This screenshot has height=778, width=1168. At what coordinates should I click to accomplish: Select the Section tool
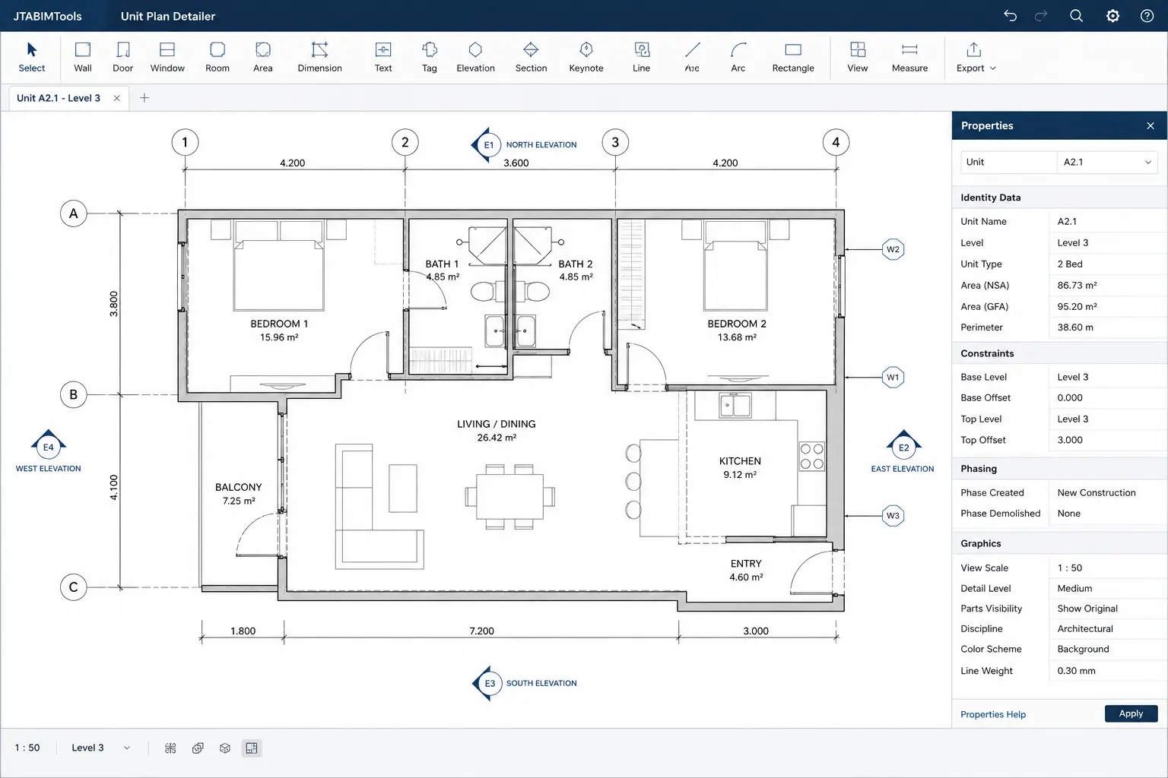(x=531, y=57)
